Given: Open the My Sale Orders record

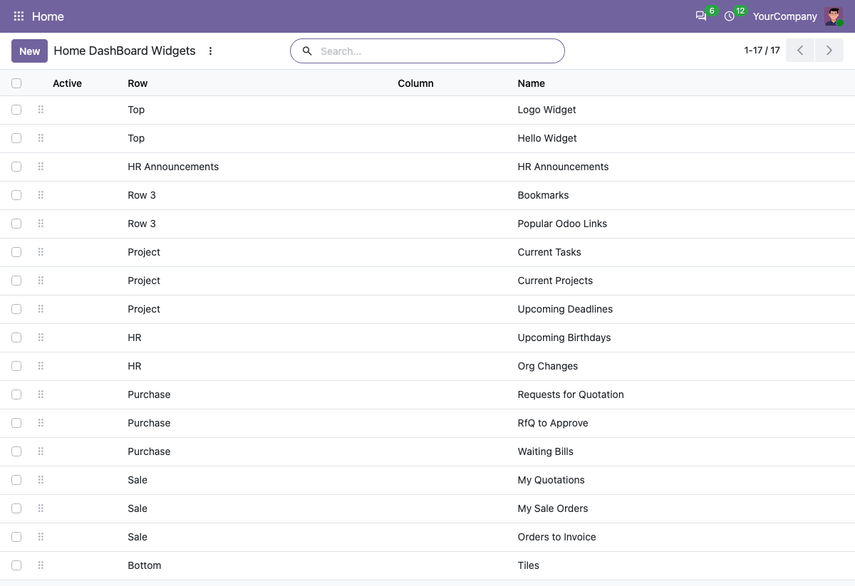Looking at the screenshot, I should pos(553,508).
